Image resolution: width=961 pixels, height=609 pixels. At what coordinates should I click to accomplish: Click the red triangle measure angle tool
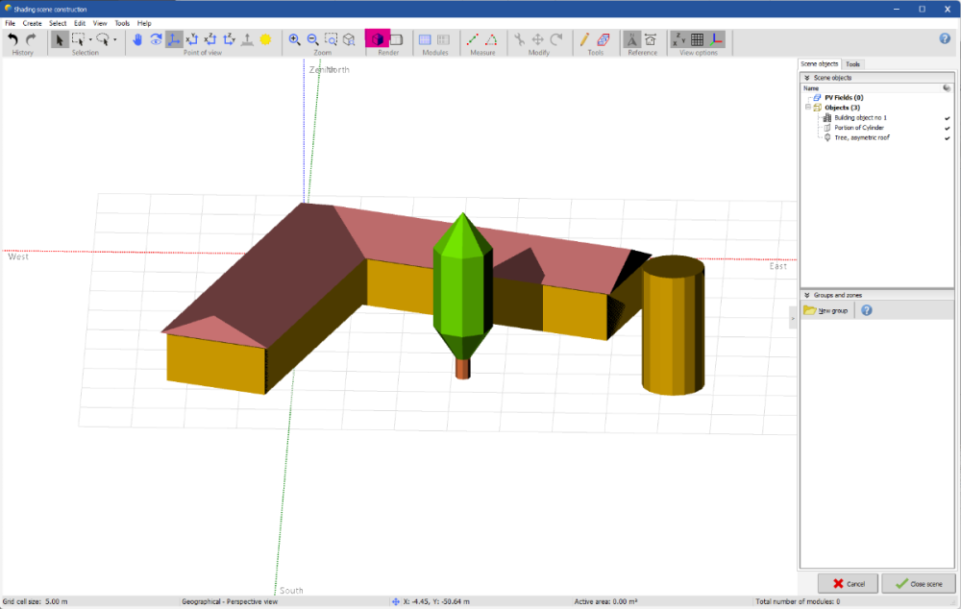point(491,39)
